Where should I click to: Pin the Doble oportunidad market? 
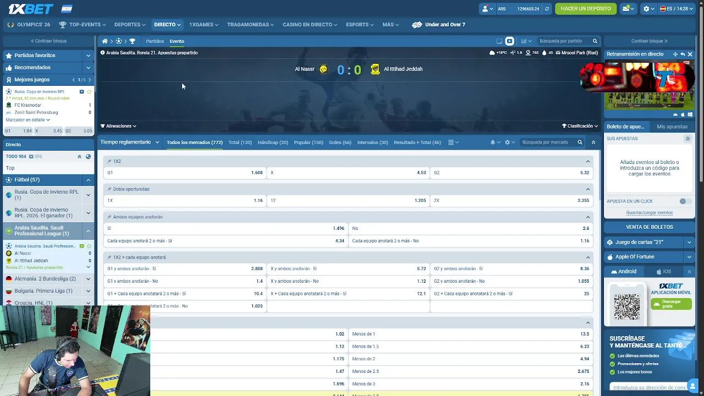tap(109, 189)
